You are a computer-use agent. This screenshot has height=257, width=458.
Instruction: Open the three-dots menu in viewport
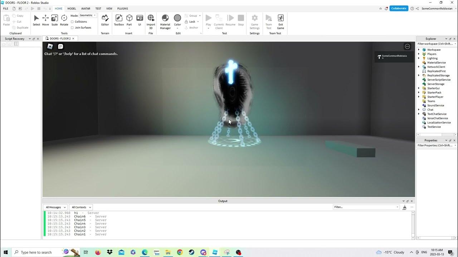pyautogui.click(x=407, y=46)
